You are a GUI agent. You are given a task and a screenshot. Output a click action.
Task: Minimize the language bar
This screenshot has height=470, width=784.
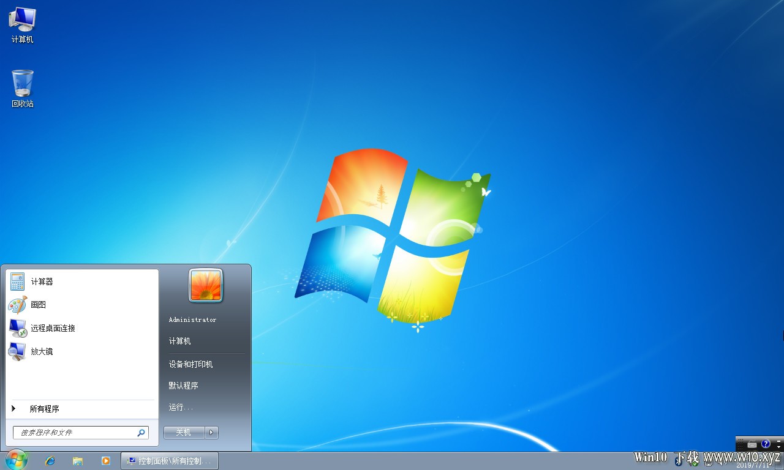(778, 441)
